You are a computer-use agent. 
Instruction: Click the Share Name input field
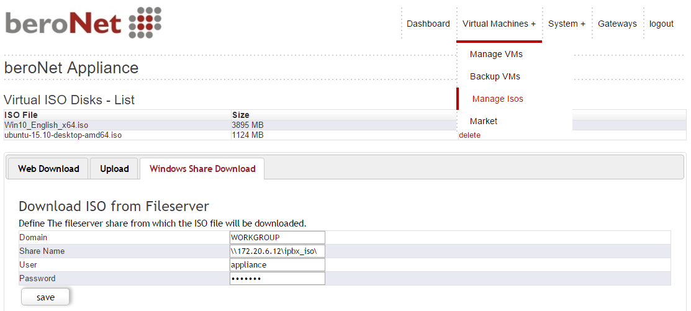277,251
